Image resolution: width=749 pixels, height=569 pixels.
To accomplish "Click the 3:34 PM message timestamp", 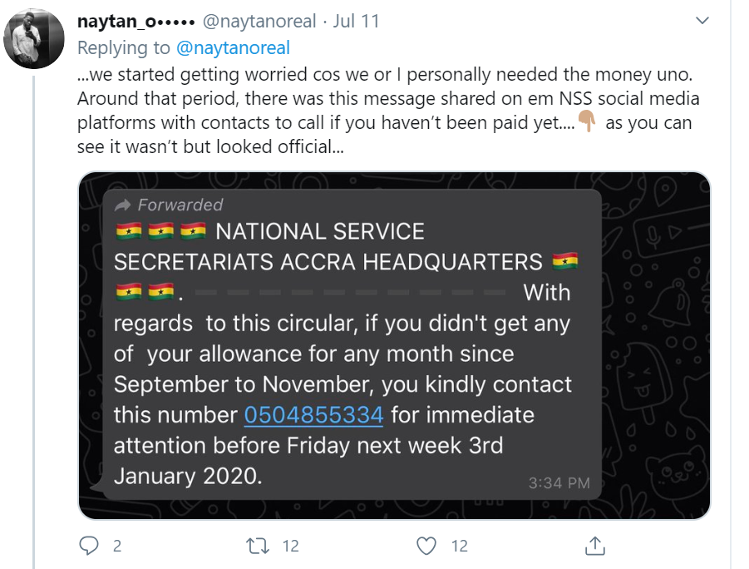I will (x=559, y=482).
